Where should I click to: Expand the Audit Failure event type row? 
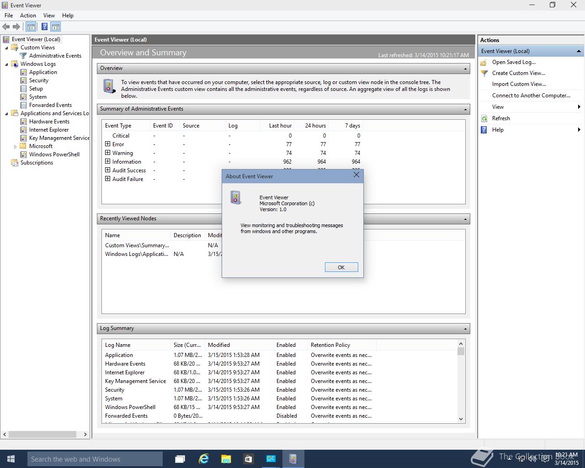point(108,179)
